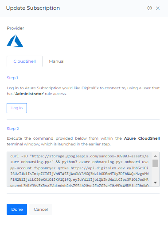Cancel the subscription update
Image resolution: width=168 pixels, height=225 pixels.
41,209
